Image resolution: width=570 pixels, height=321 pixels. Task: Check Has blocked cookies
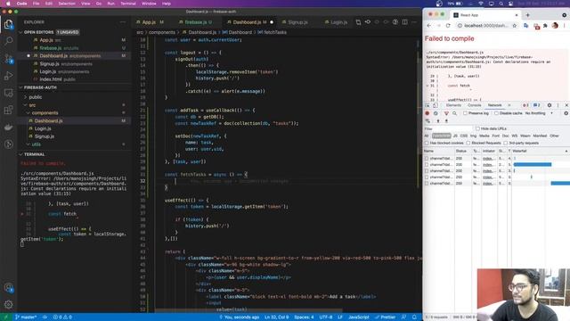tap(427, 143)
